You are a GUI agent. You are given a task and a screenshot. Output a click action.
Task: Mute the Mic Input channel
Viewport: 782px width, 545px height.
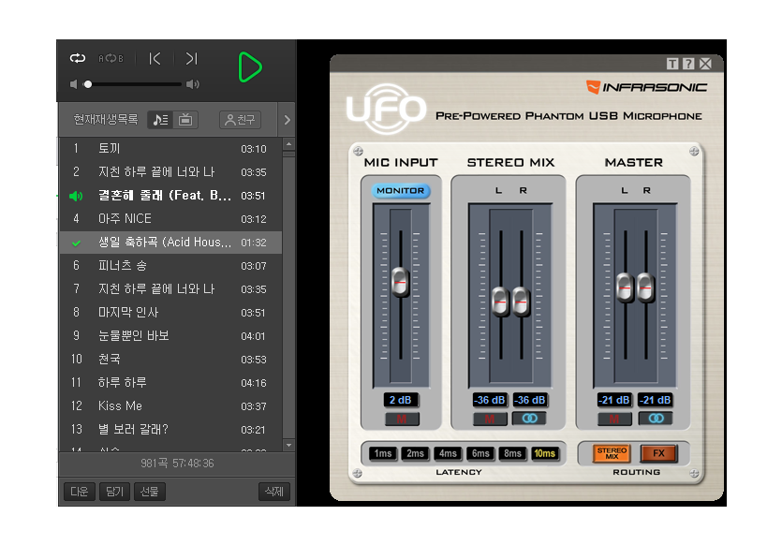click(x=402, y=419)
